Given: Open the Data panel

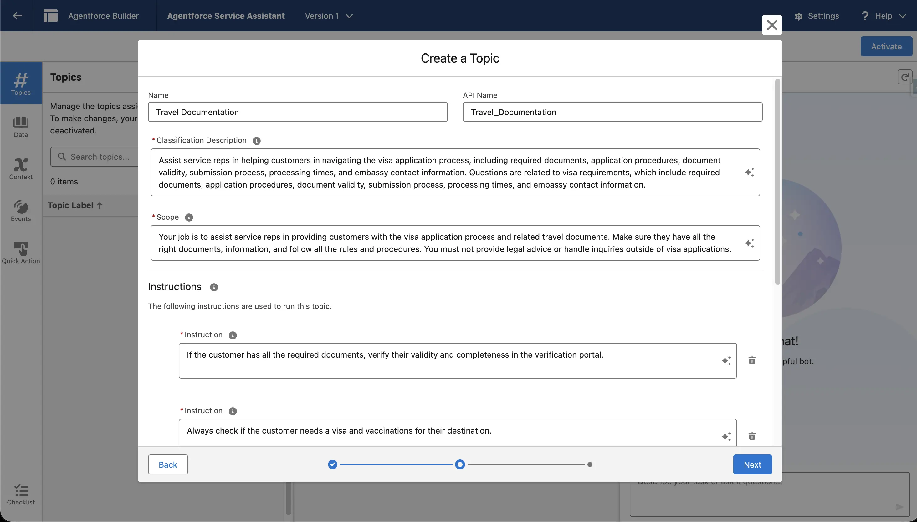Looking at the screenshot, I should pyautogui.click(x=20, y=126).
